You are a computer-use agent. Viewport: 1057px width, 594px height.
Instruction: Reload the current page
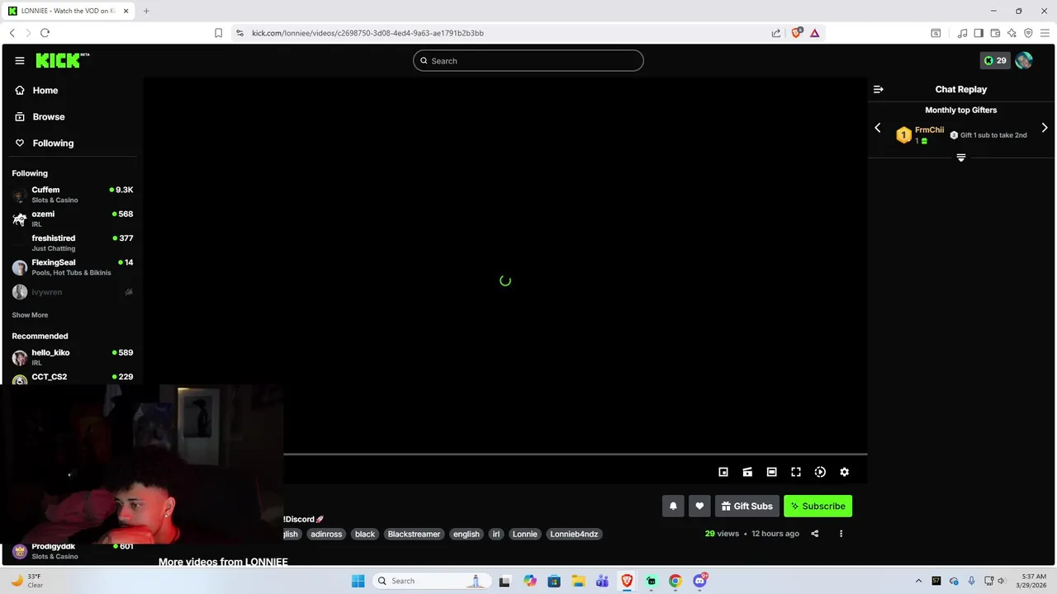tap(45, 33)
